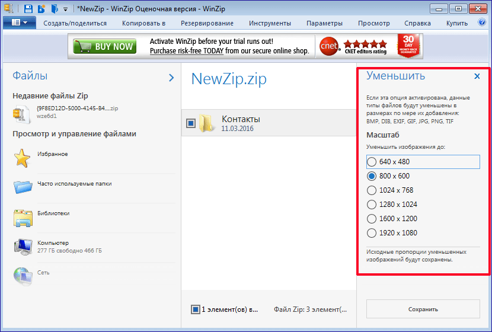Screen dimensions: 492x332
Task: Open the Библиотеки icon
Action: [x=23, y=218]
